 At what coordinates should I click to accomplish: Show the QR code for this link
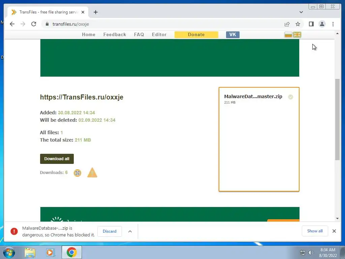[x=77, y=173]
